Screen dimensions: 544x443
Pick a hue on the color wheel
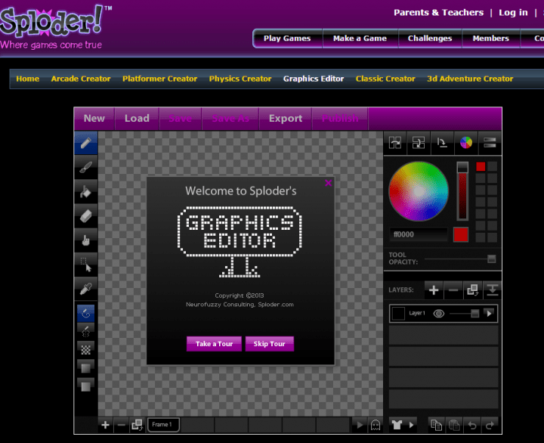point(419,191)
